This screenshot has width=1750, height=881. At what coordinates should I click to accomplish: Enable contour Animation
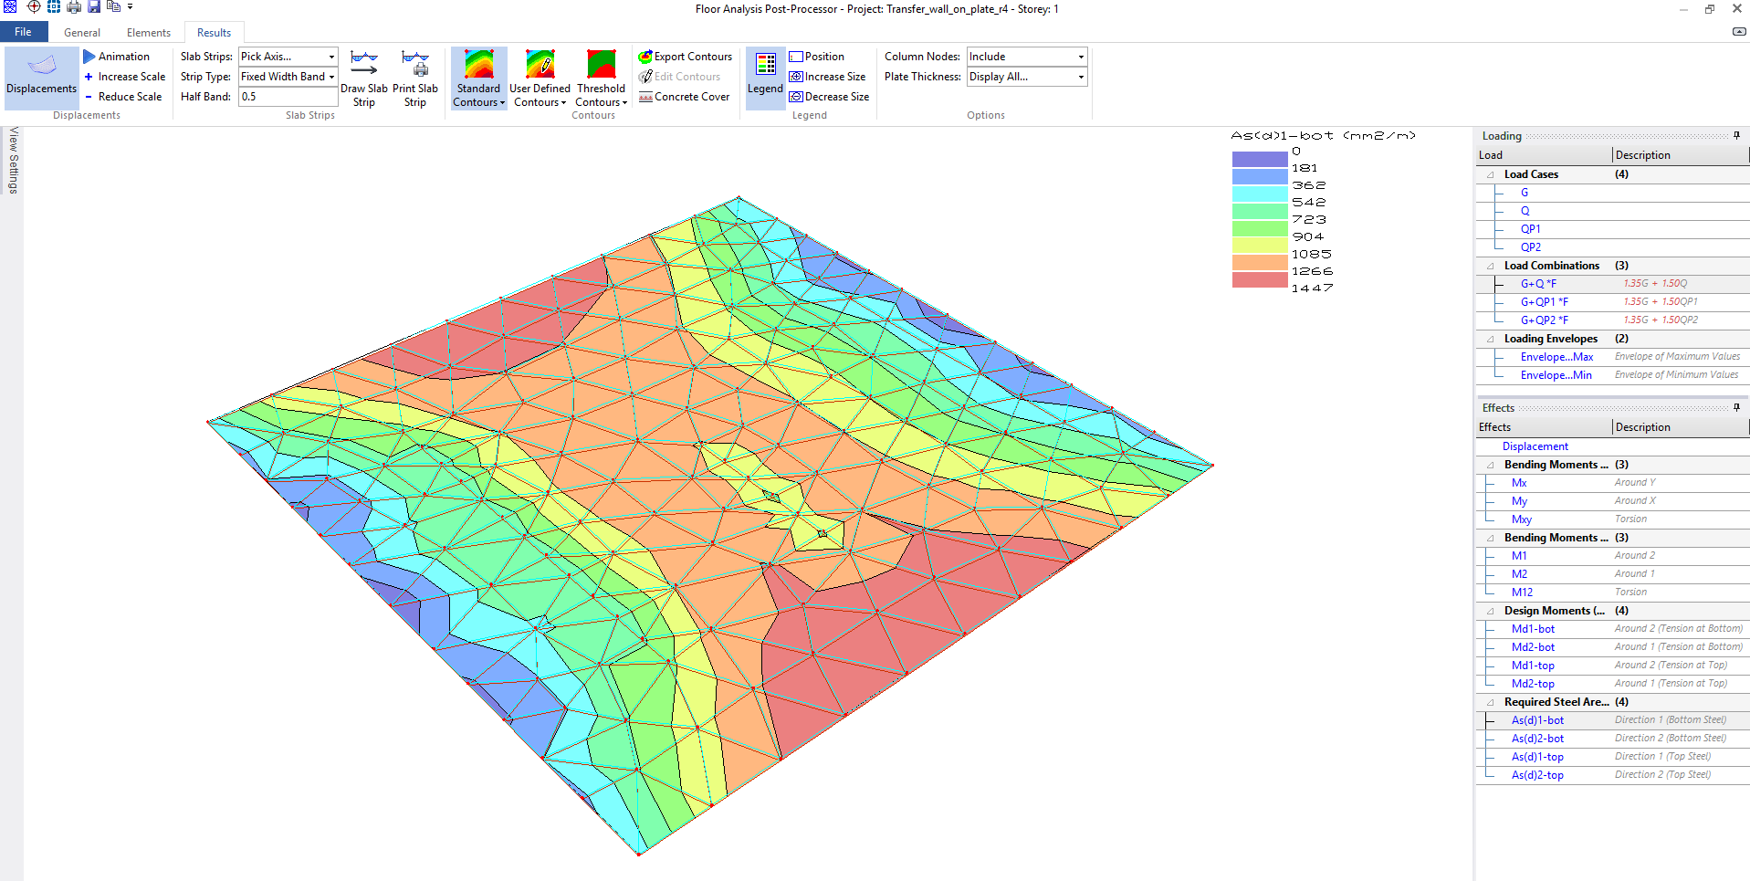[x=118, y=56]
